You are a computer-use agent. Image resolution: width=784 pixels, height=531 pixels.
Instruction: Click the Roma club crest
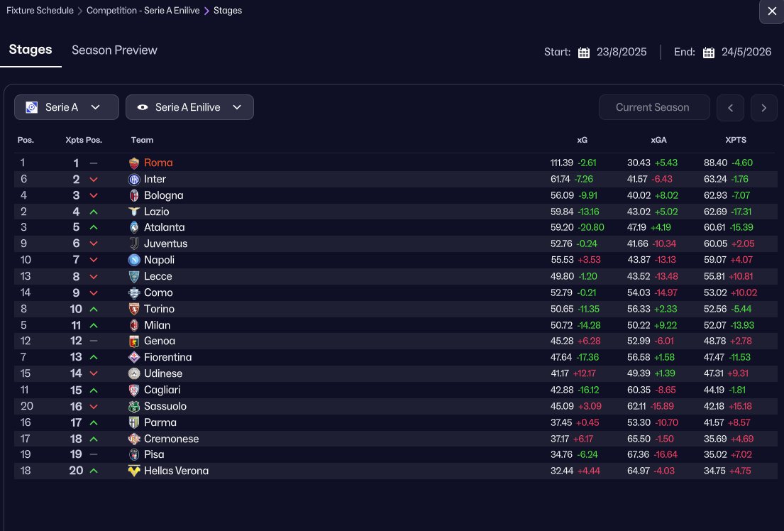point(134,163)
